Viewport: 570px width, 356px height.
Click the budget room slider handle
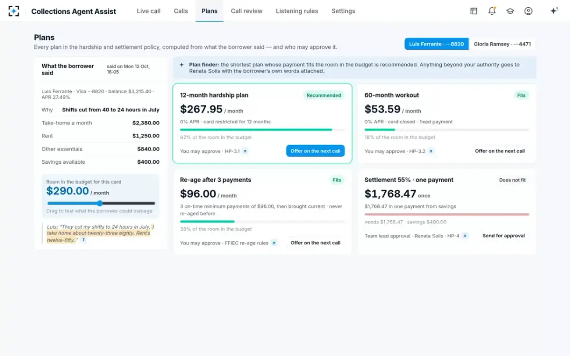tap(100, 203)
